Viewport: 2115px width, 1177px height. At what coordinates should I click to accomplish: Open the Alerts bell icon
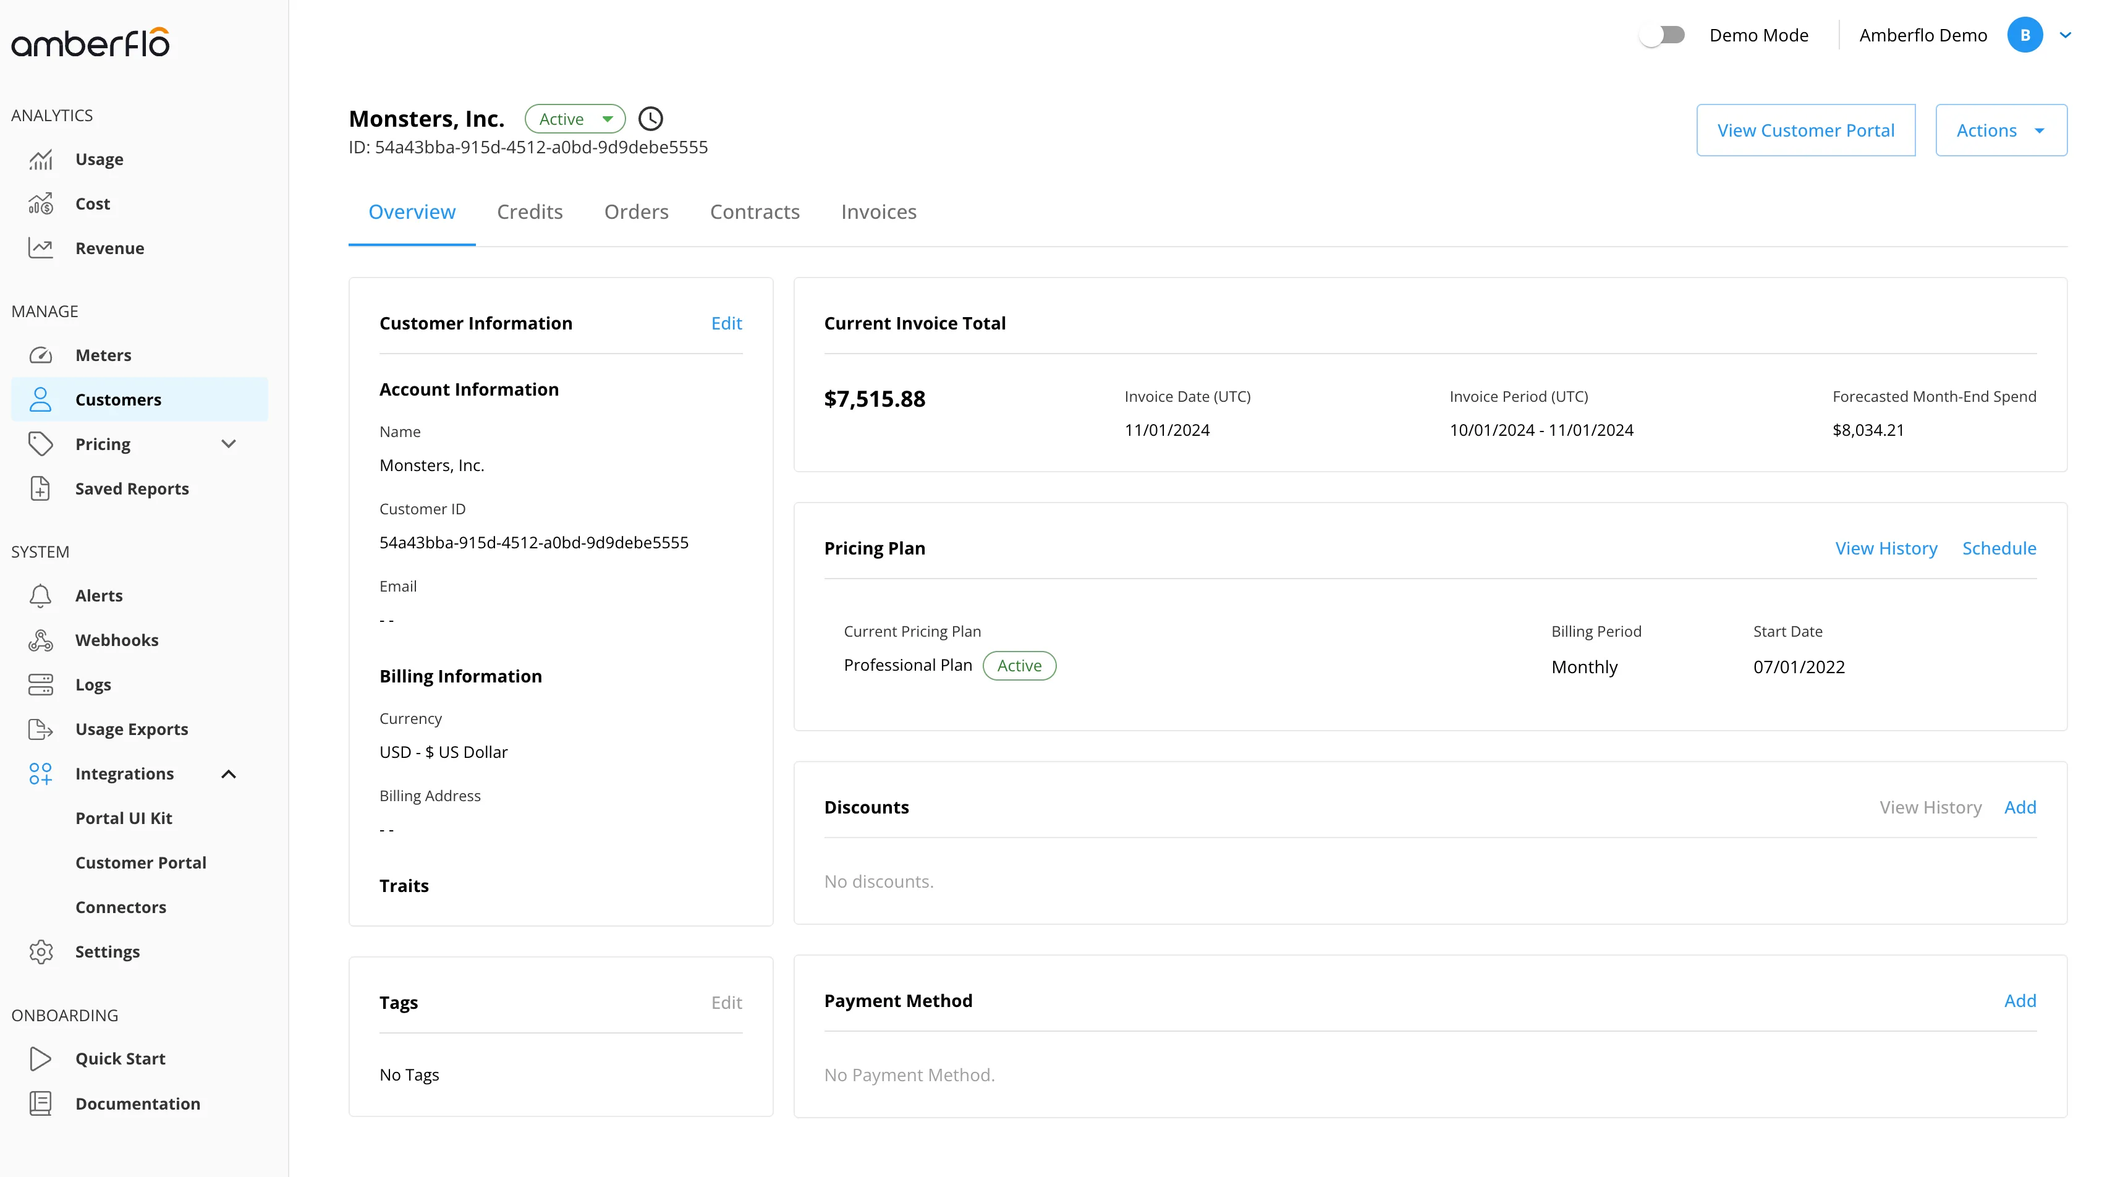tap(40, 595)
